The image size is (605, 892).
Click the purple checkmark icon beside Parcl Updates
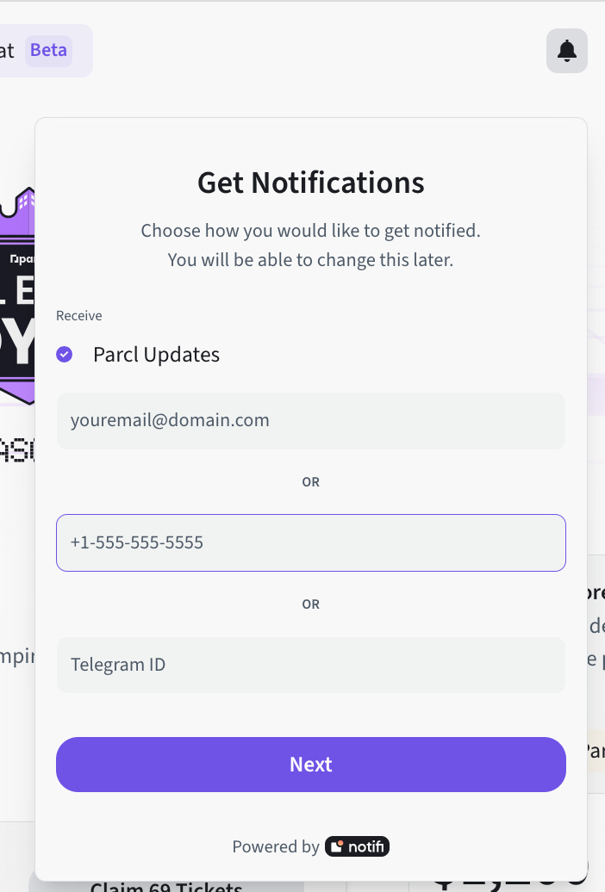click(x=65, y=354)
